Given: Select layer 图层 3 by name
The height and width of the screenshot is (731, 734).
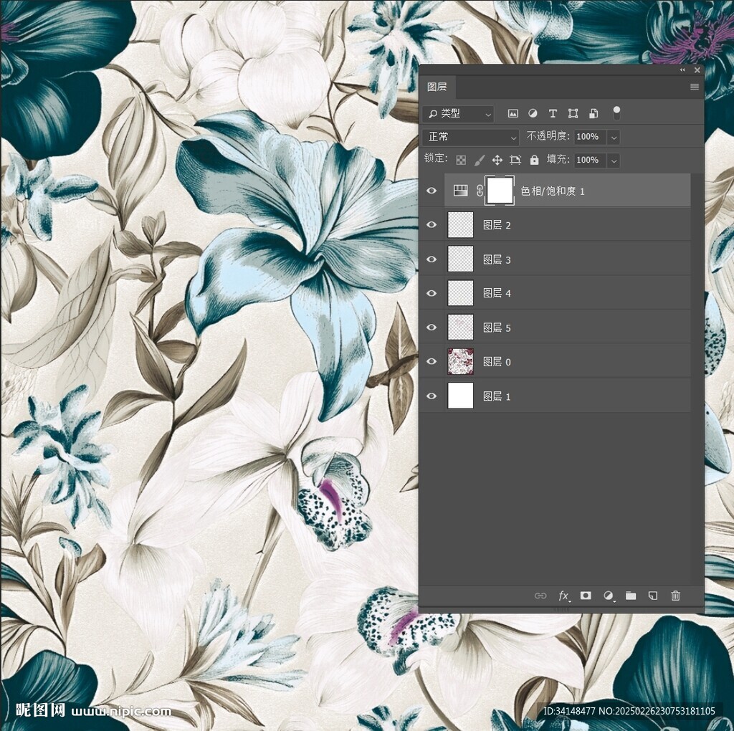Looking at the screenshot, I should 497,259.
